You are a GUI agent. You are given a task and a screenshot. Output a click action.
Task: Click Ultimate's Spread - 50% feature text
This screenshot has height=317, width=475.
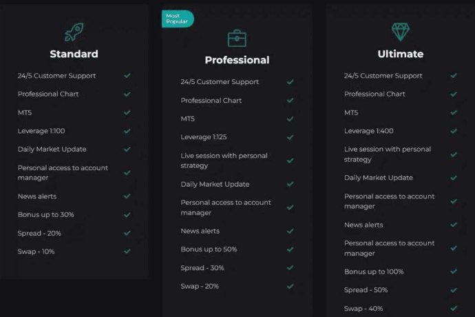(x=366, y=290)
